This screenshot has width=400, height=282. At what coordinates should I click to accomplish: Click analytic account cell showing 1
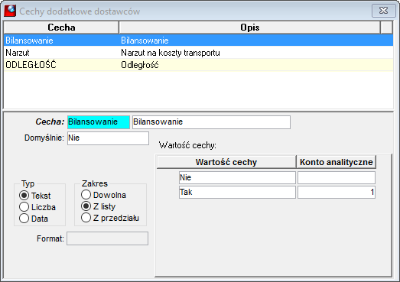point(337,192)
